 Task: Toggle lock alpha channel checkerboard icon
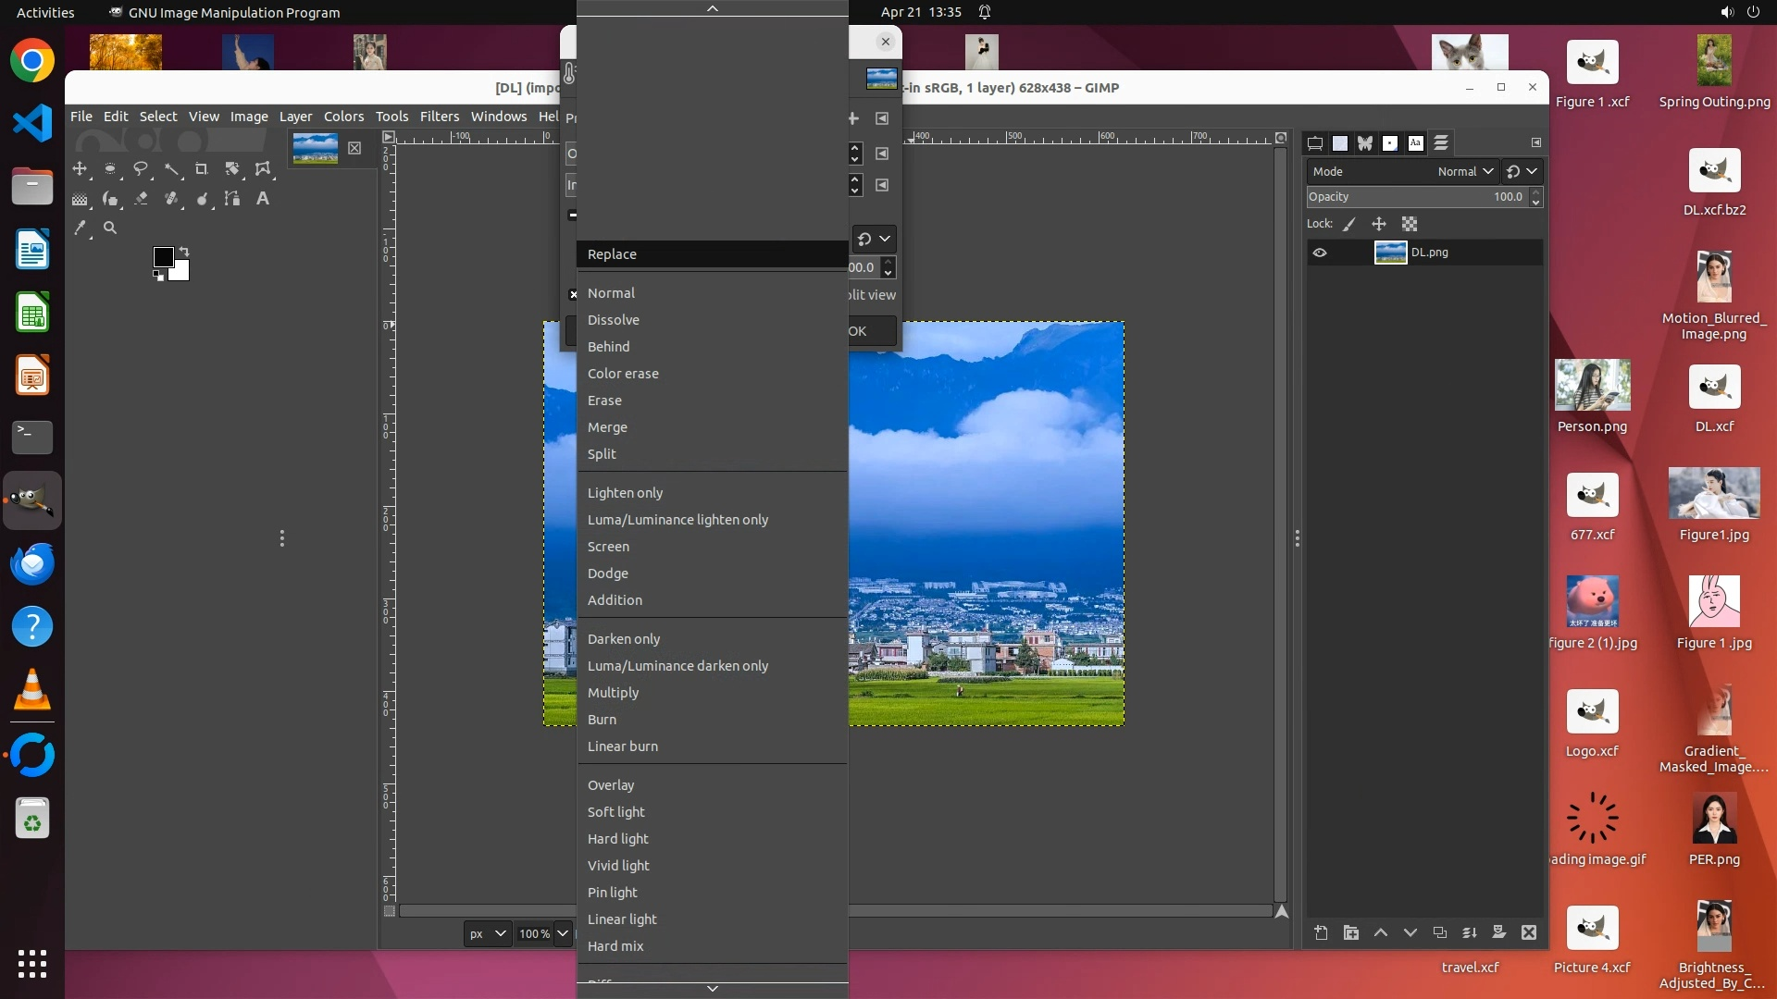[x=1410, y=224]
